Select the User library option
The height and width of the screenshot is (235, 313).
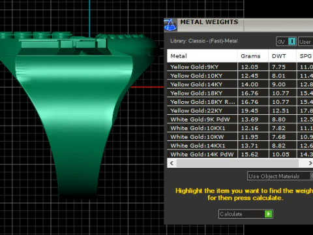tap(305, 41)
